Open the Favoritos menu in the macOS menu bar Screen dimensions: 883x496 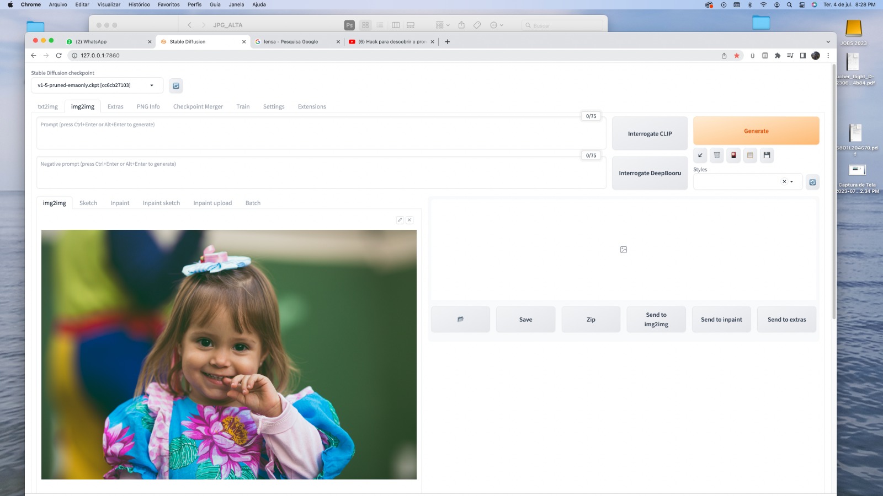tap(168, 4)
